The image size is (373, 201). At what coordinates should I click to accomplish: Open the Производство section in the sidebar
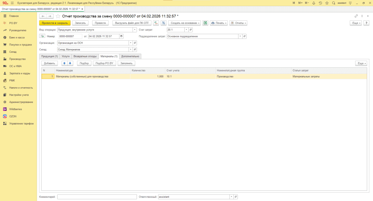pos(17,59)
